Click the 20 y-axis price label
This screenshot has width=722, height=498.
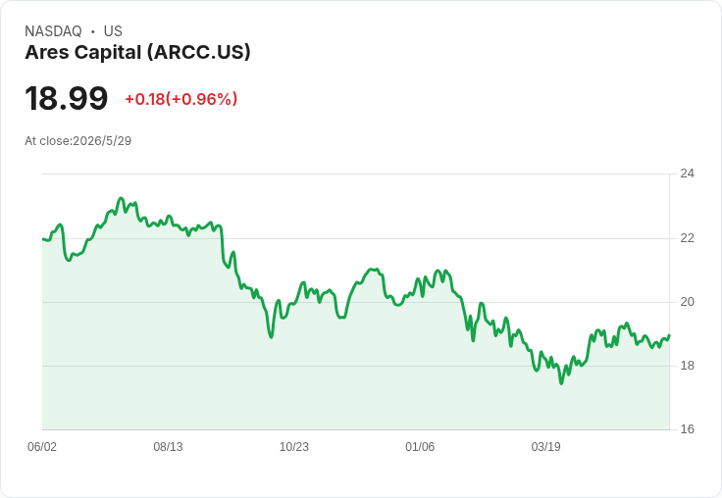(687, 302)
